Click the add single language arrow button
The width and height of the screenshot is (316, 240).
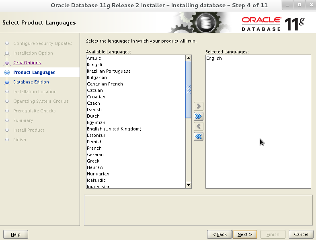[x=199, y=106]
